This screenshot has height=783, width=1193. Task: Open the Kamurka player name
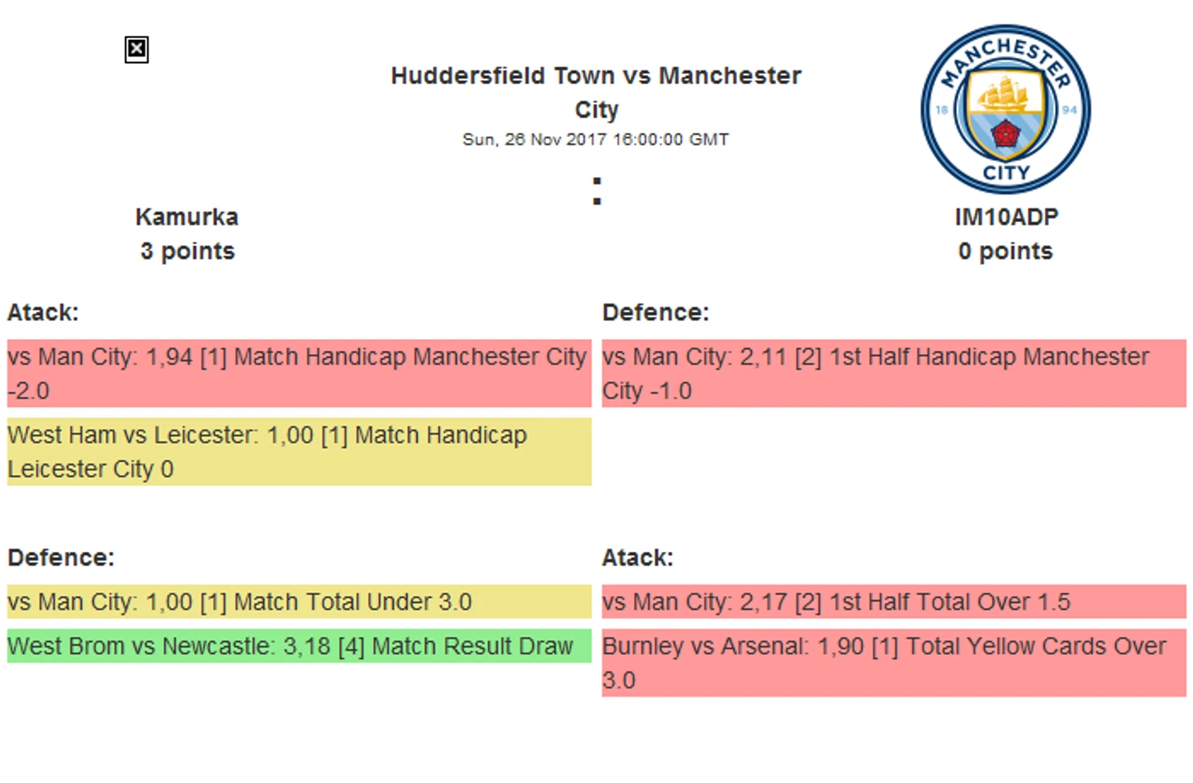click(x=187, y=217)
